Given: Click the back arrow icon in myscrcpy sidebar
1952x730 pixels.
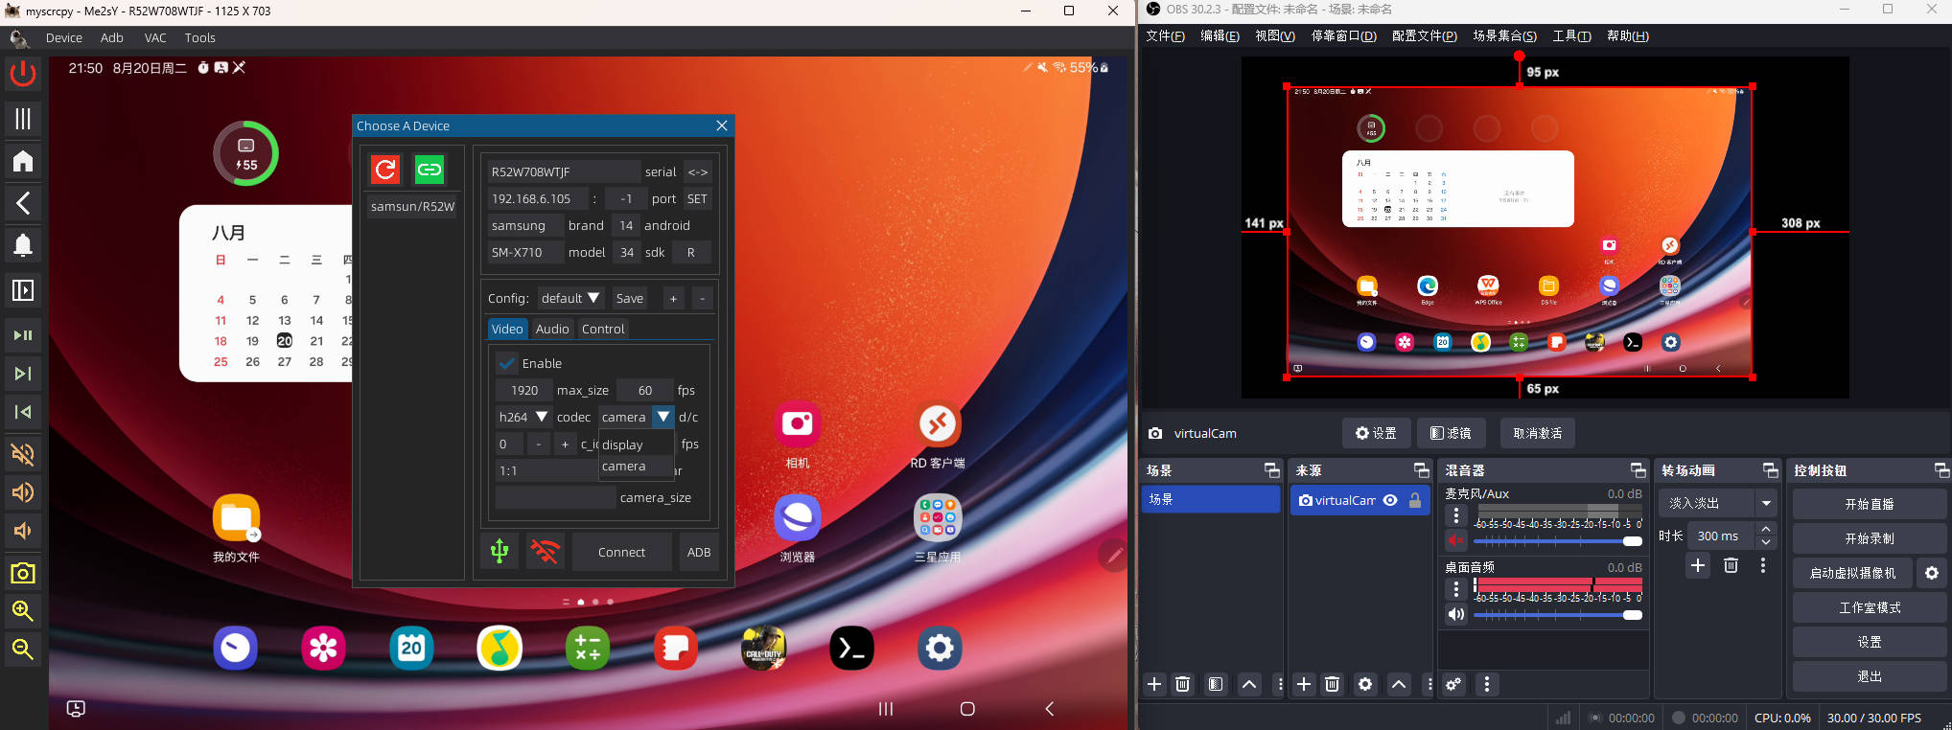Looking at the screenshot, I should 23,202.
